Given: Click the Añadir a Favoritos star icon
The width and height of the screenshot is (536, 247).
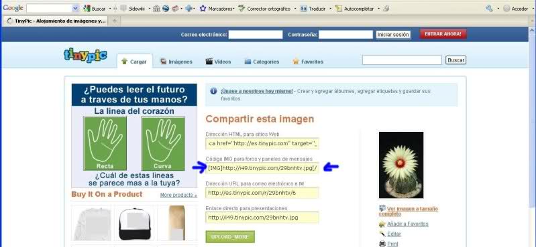Looking at the screenshot, I should 382,224.
